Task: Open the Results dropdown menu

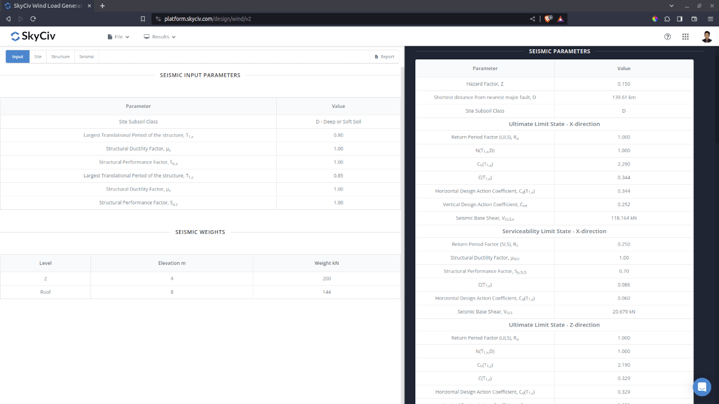Action: pos(159,37)
